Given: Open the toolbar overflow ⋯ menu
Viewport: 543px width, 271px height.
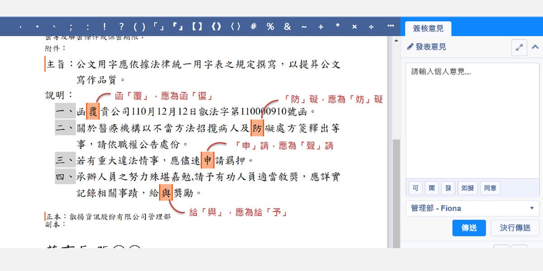Looking at the screenshot, I should point(390,26).
